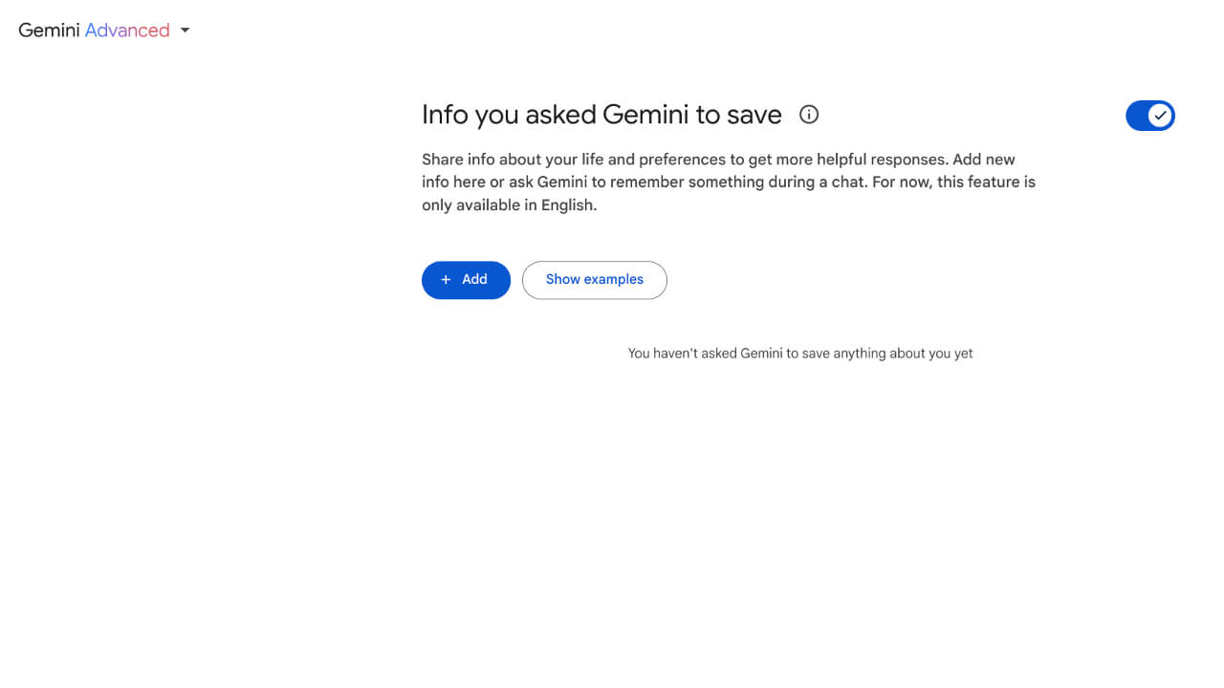Click the empty state message about saved info
Image resolution: width=1224 pixels, height=688 pixels.
800,353
